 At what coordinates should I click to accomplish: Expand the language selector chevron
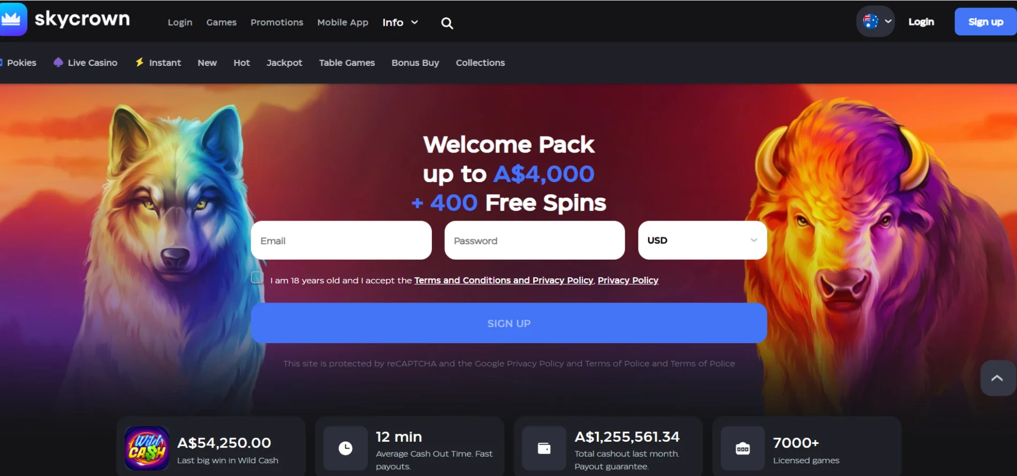tap(888, 21)
